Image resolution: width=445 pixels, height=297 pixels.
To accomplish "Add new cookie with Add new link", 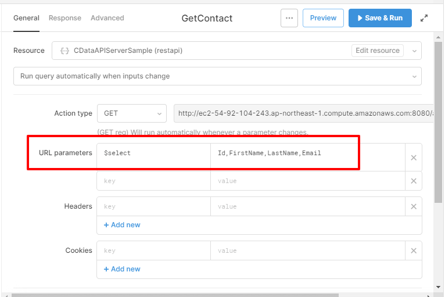I will 122,269.
